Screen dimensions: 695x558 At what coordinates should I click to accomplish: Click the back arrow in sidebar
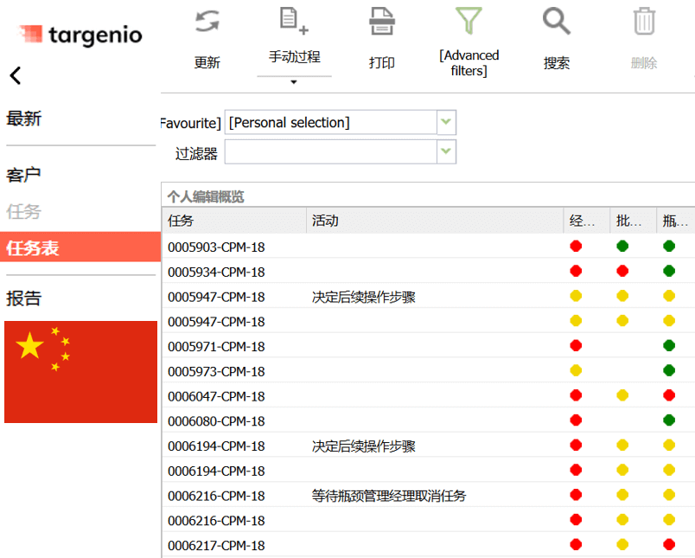(16, 76)
